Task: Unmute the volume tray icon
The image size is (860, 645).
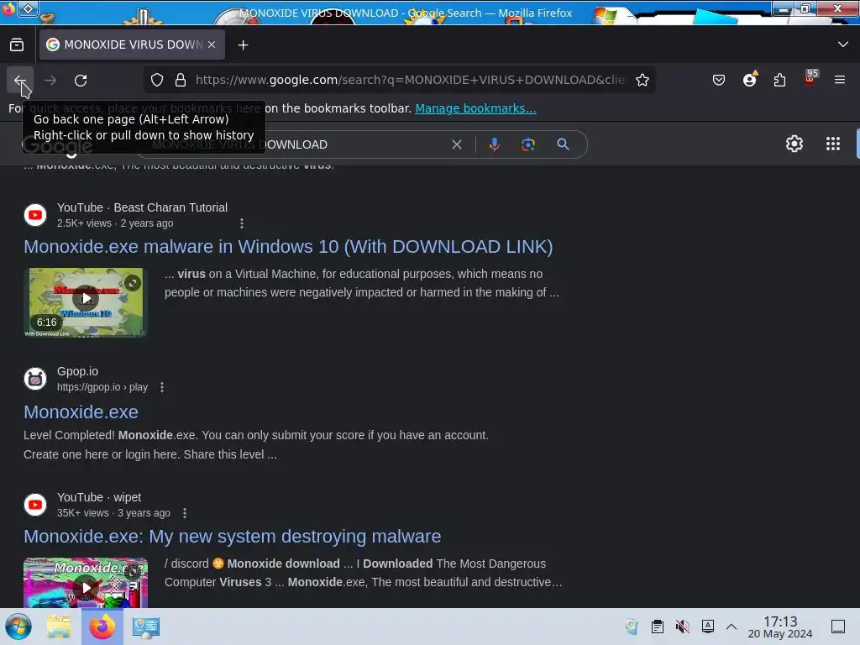Action: click(x=682, y=627)
